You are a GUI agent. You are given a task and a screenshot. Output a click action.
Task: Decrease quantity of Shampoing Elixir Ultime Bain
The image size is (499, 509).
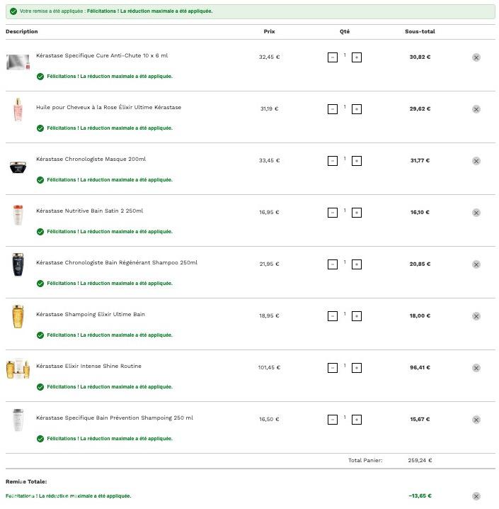[333, 316]
